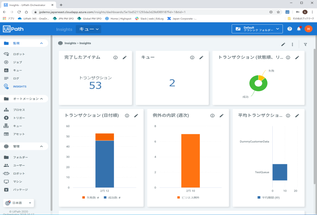
Task: Go to アセット in the sidebar
Action: [x=19, y=134]
